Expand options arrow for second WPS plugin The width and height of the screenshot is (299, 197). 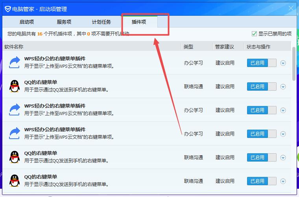(x=283, y=110)
